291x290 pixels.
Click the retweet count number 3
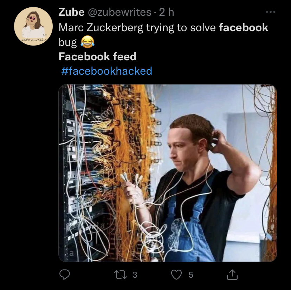click(135, 275)
